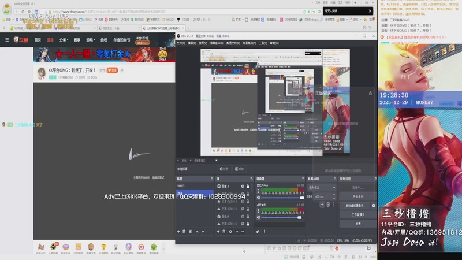Go to browser home page icon
462x260 pixels.
[x=29, y=12]
